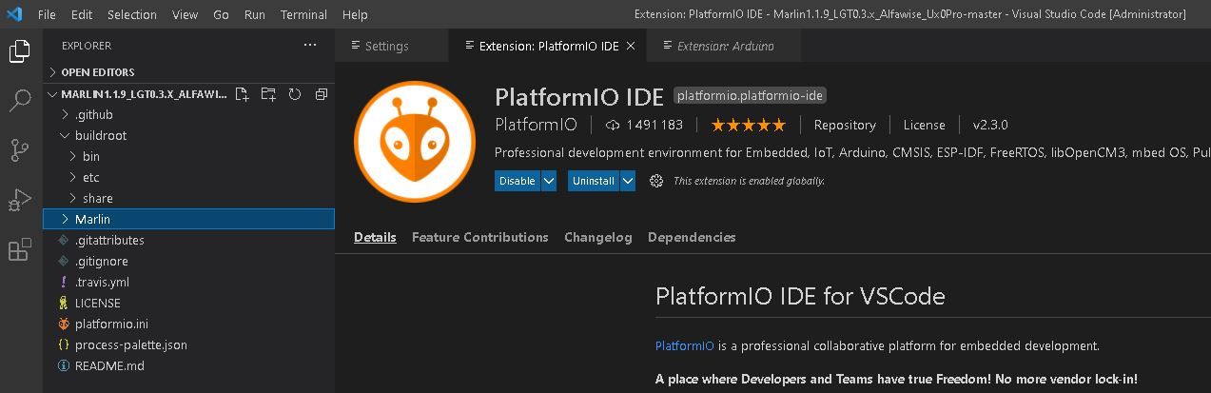Image resolution: width=1211 pixels, height=393 pixels.
Task: Disable the PlatformIO IDE extension
Action: coord(518,181)
